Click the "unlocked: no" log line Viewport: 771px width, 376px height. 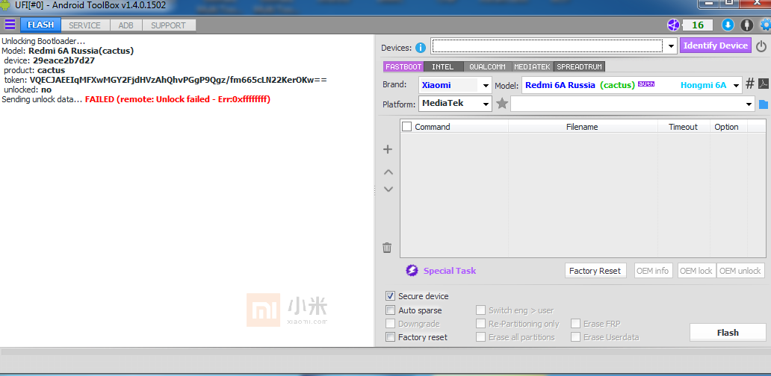click(x=28, y=90)
